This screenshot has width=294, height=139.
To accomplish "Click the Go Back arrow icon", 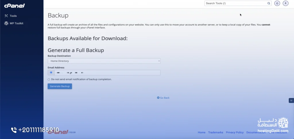I will click(158, 98).
